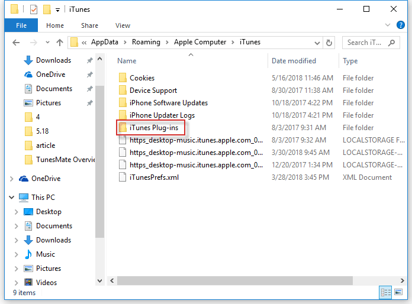Expand the OneDrive tree node
Screen dimensions: 412x304
pos(12,179)
